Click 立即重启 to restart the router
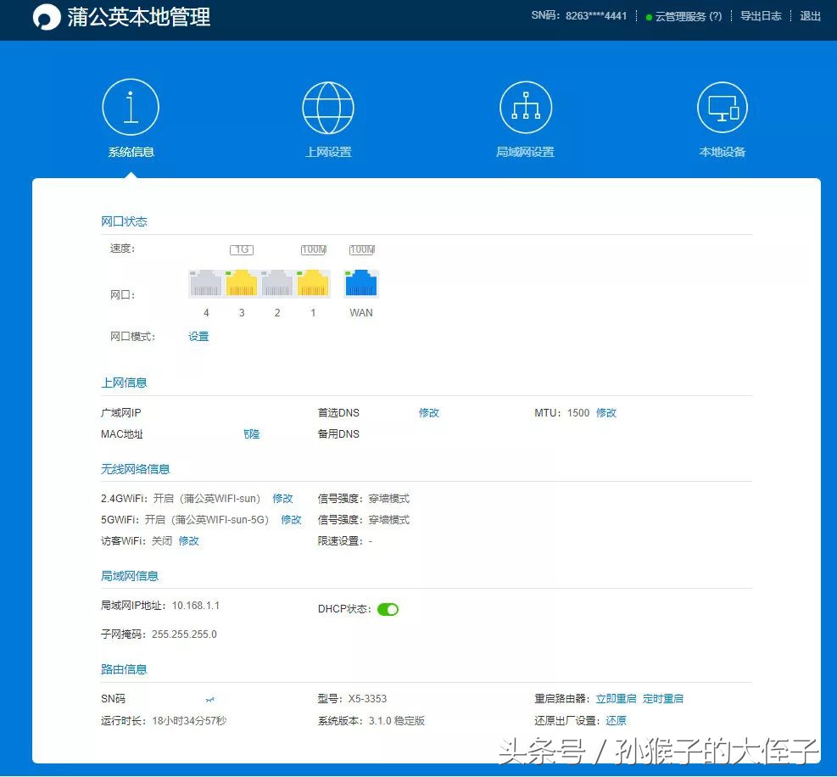This screenshot has width=837, height=777. (617, 698)
